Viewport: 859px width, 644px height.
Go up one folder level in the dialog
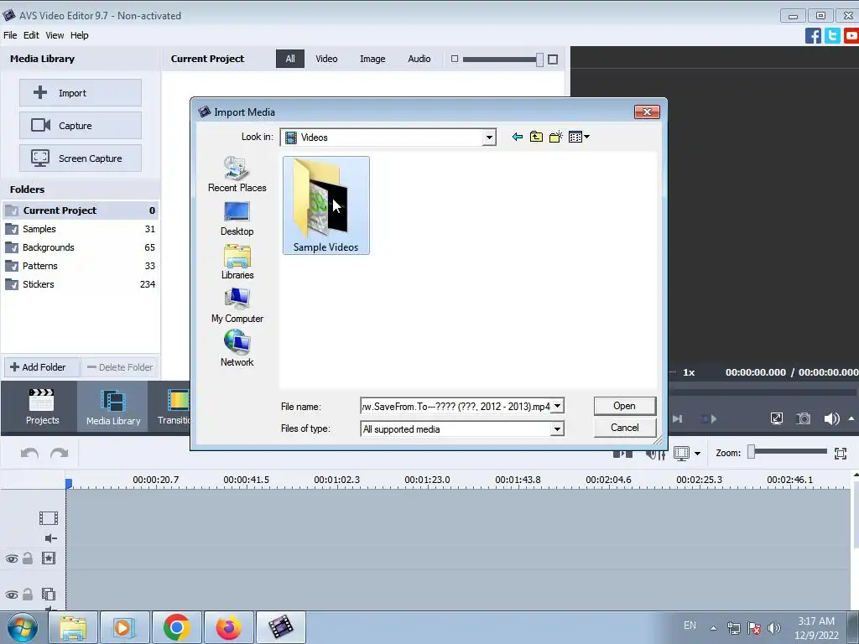pos(536,137)
